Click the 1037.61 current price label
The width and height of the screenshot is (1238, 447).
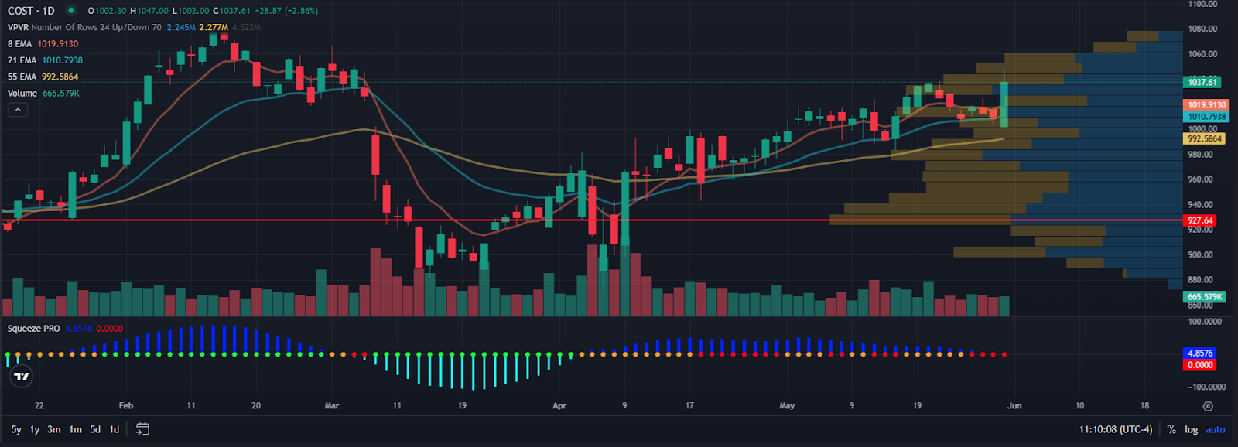(x=1202, y=82)
